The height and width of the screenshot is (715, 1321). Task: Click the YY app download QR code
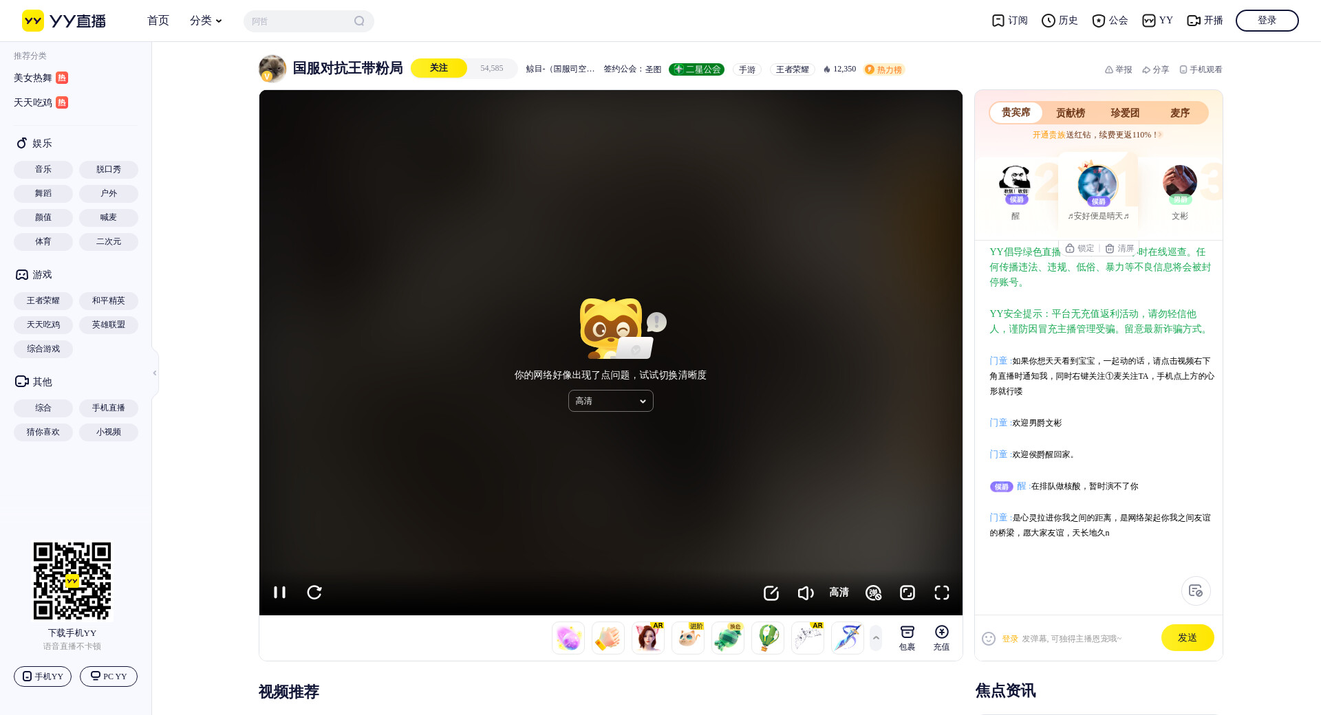tap(72, 581)
